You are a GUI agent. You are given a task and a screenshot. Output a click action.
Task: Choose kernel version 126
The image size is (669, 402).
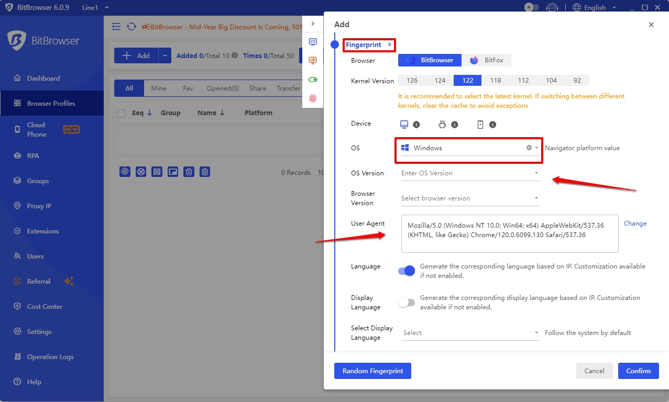[x=412, y=81]
